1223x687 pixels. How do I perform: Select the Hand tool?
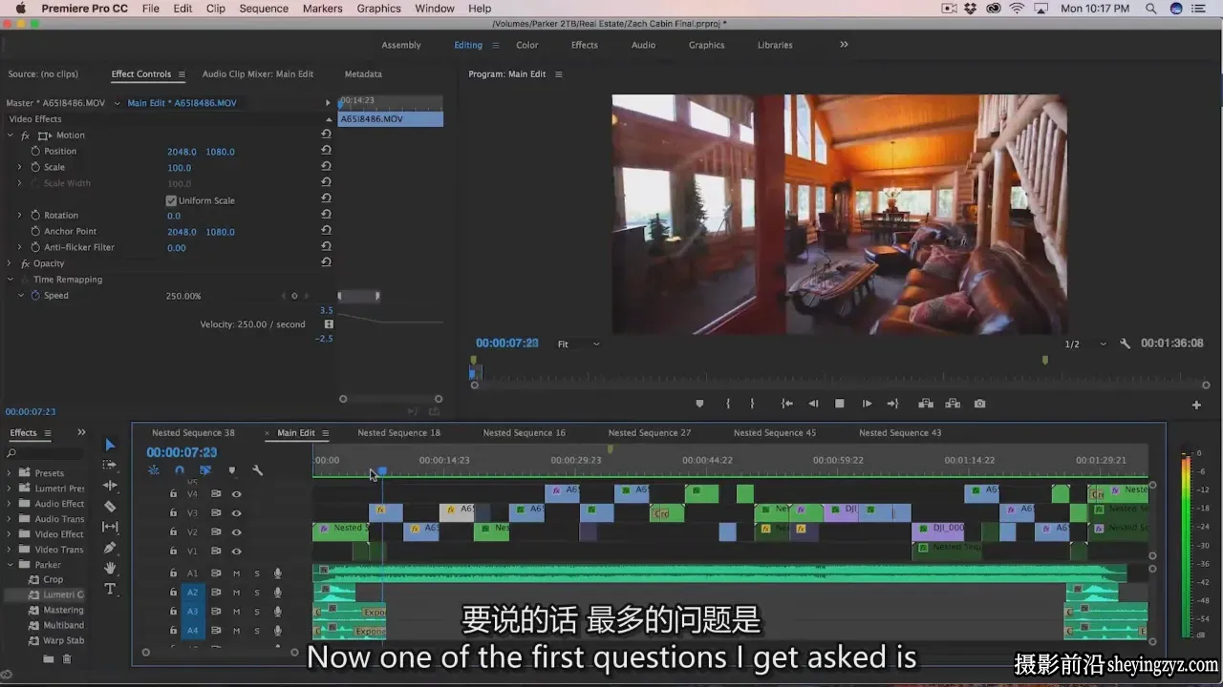(x=110, y=568)
